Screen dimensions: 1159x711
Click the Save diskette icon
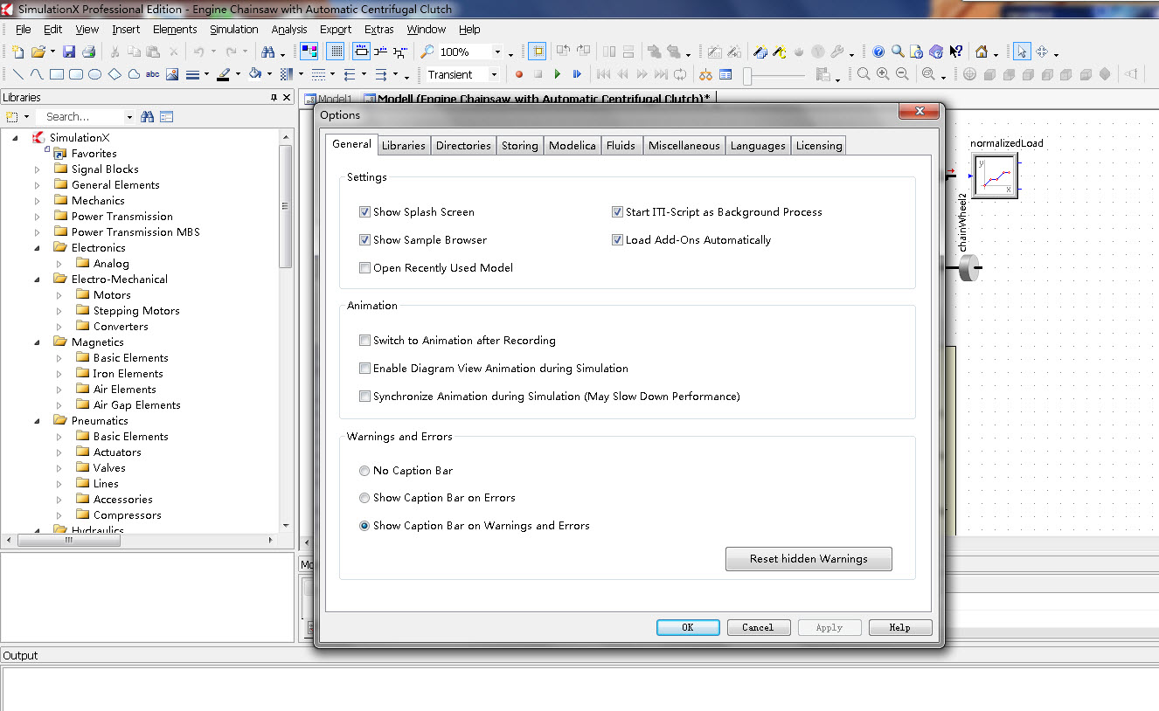pos(69,52)
